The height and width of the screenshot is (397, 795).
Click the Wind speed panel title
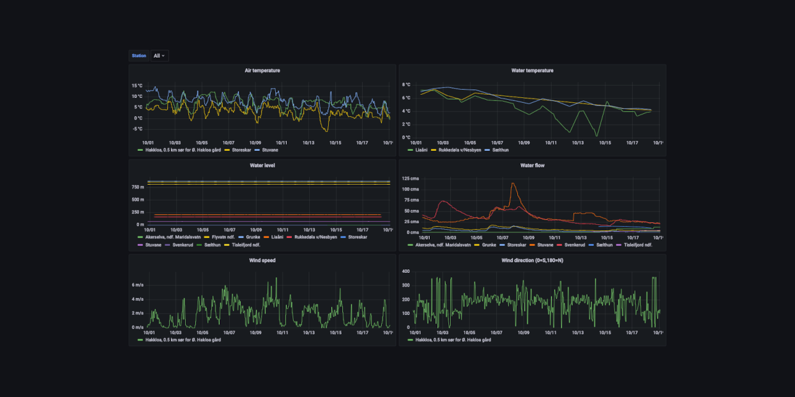tap(262, 261)
